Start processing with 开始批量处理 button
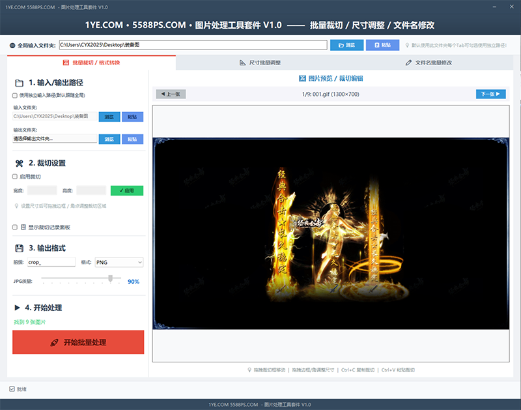This screenshot has height=410, width=521. point(78,342)
